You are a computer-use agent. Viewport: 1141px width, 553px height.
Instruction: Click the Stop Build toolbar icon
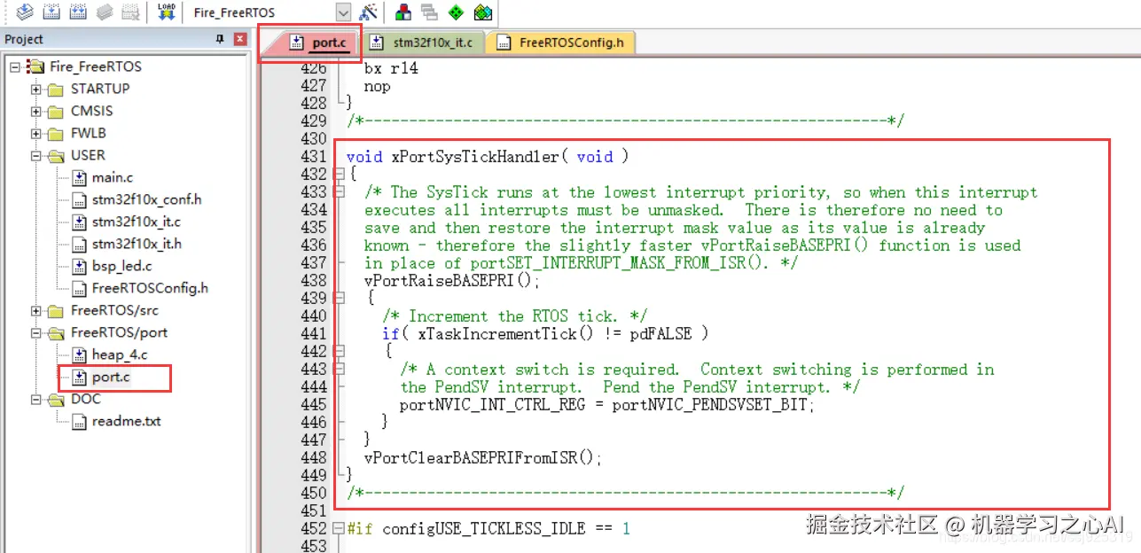[x=130, y=12]
